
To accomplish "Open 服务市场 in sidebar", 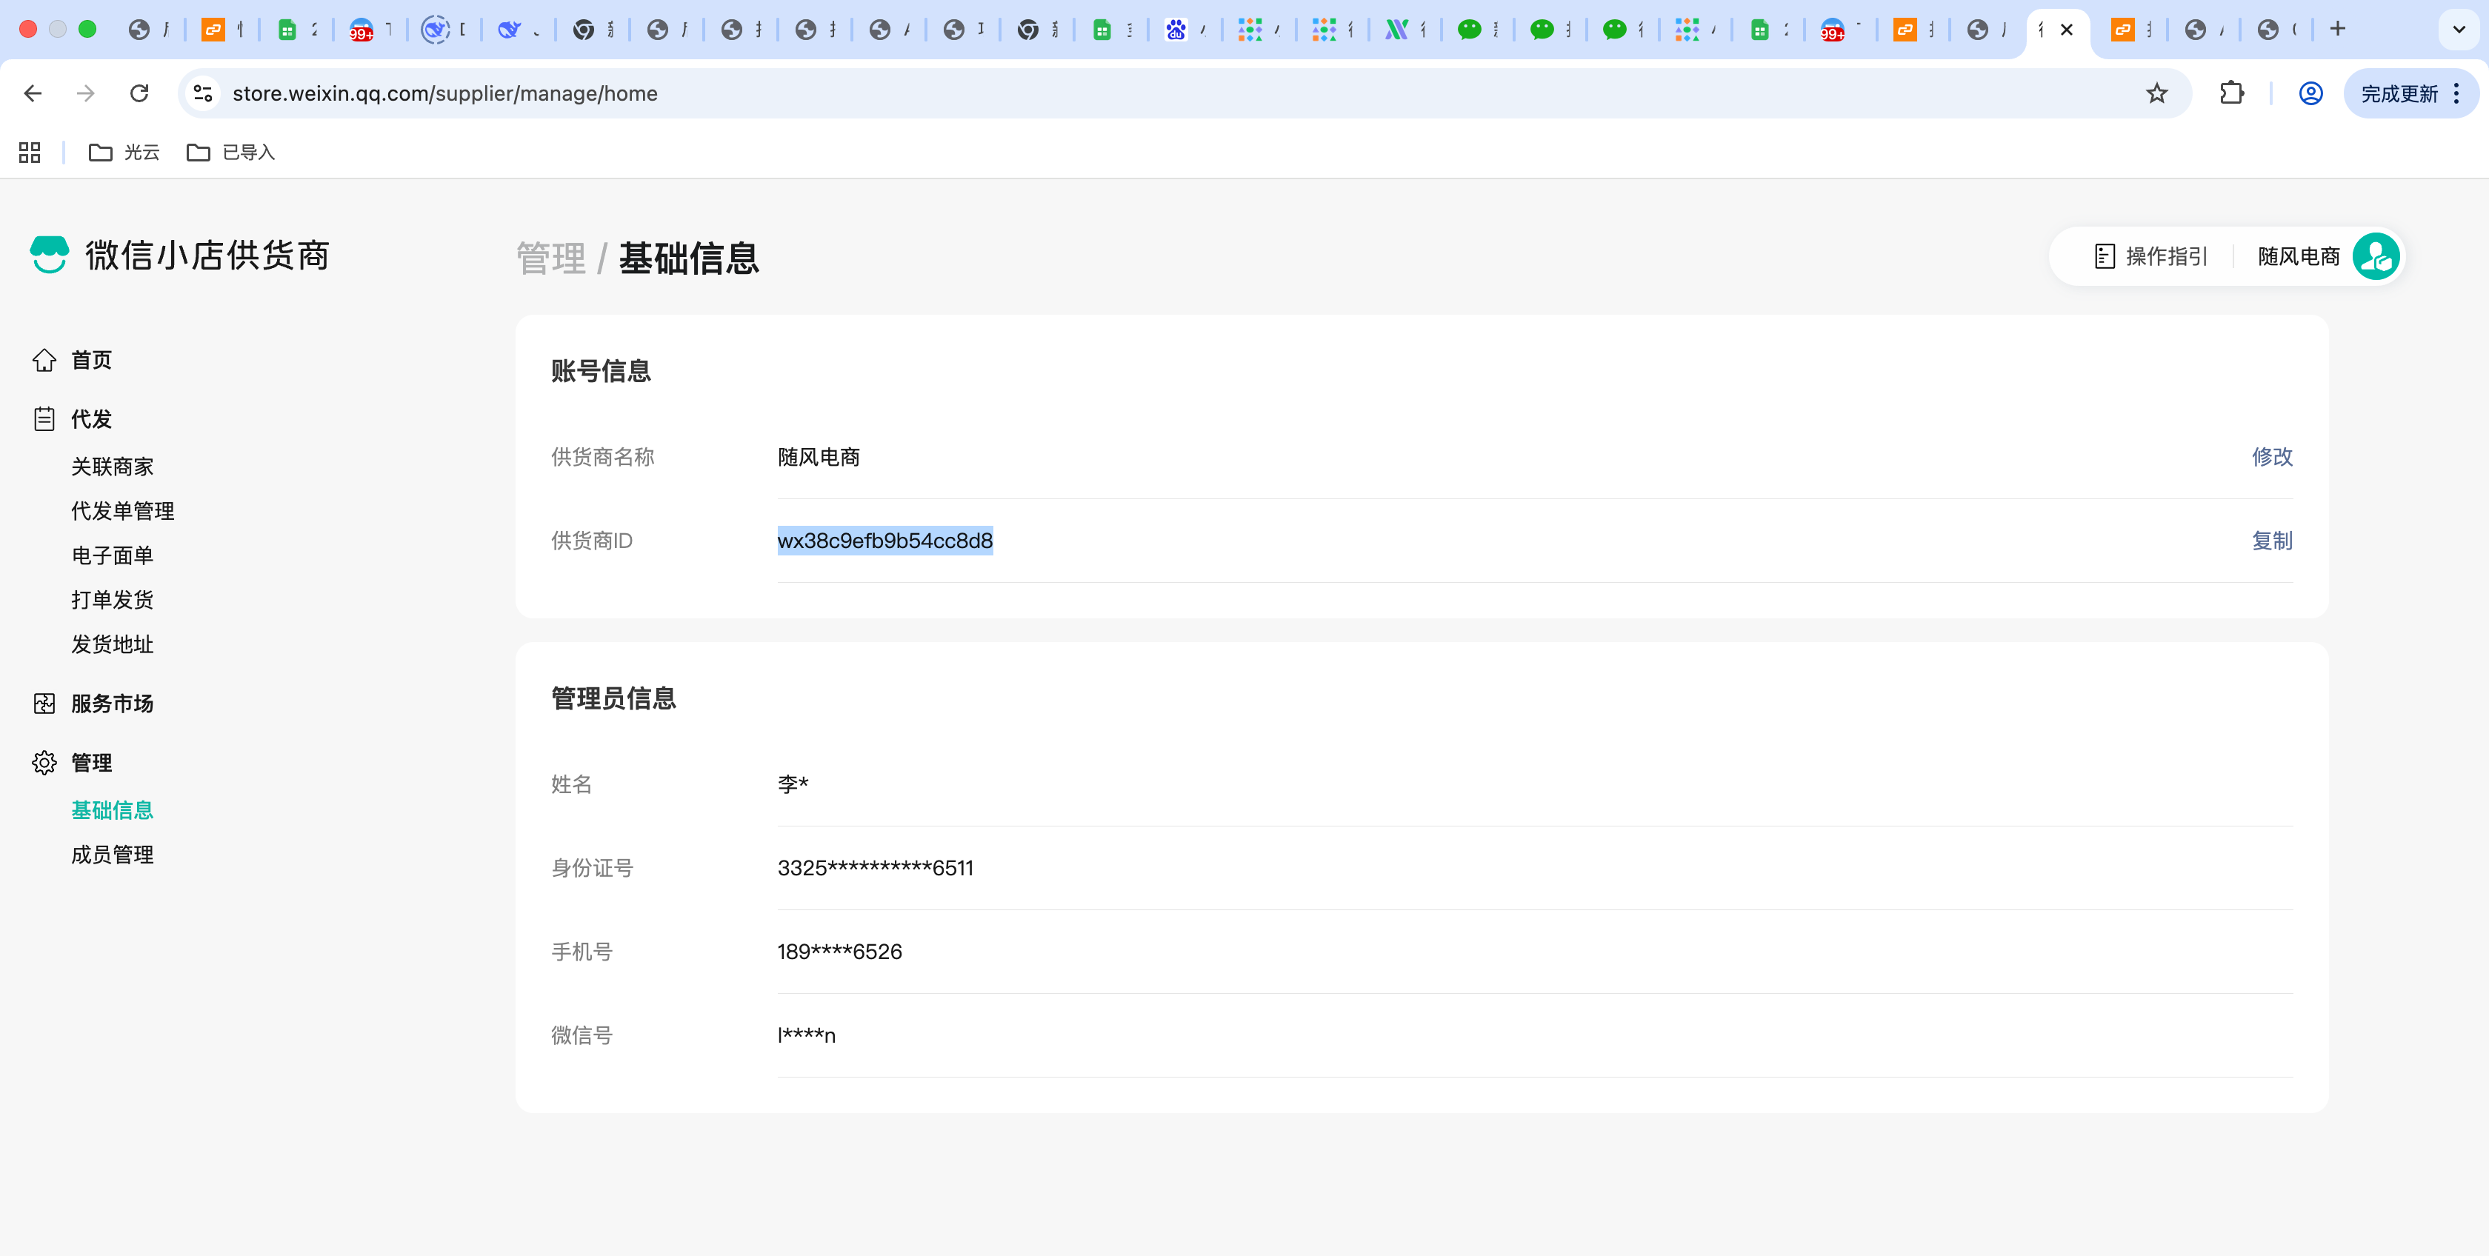I will [x=112, y=704].
